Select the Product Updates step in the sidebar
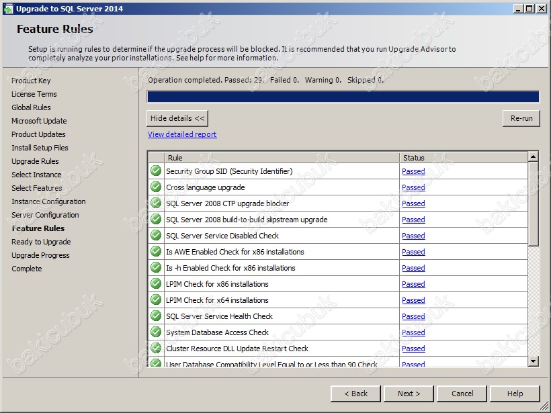This screenshot has width=551, height=413. (38, 134)
